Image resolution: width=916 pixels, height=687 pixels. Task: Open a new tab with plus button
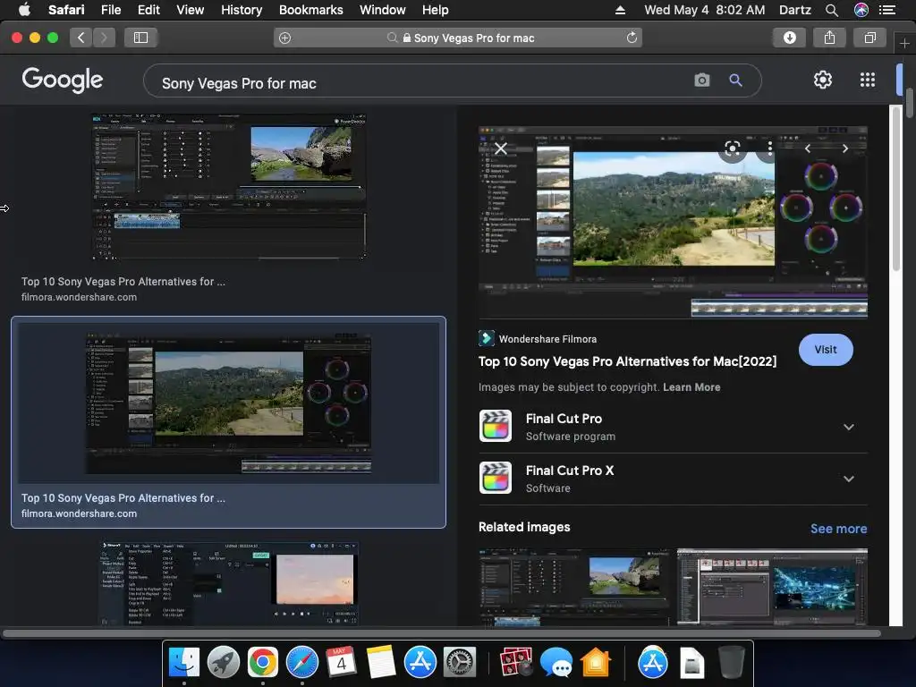(x=904, y=44)
